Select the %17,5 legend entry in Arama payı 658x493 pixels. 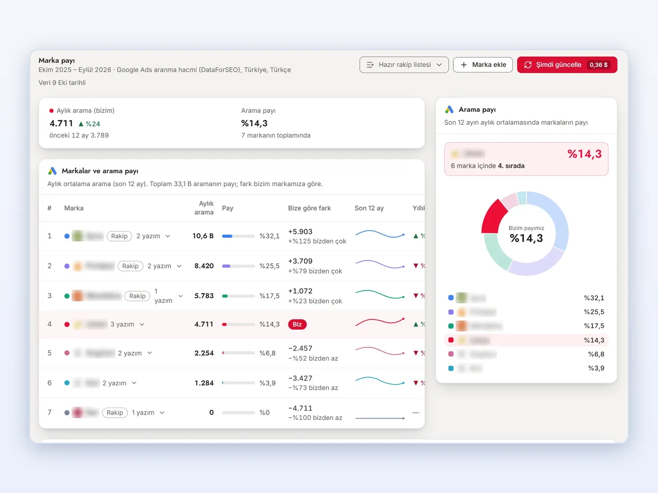click(526, 326)
